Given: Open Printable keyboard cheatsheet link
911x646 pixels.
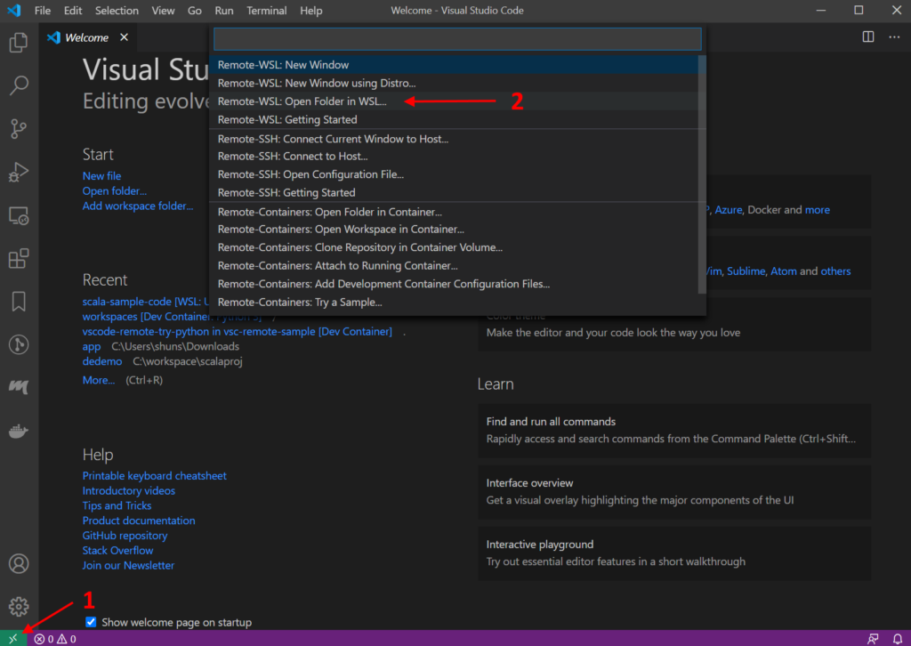Looking at the screenshot, I should pyautogui.click(x=154, y=476).
